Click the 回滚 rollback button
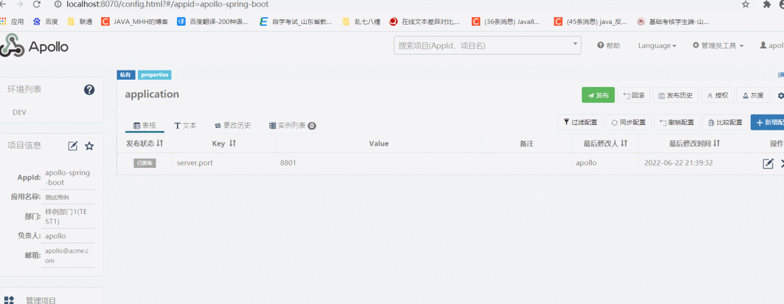Image resolution: width=784 pixels, height=304 pixels. [x=633, y=95]
